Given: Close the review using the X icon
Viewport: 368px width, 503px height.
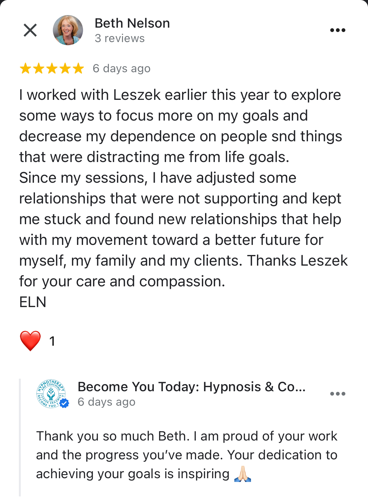Looking at the screenshot, I should click(30, 30).
